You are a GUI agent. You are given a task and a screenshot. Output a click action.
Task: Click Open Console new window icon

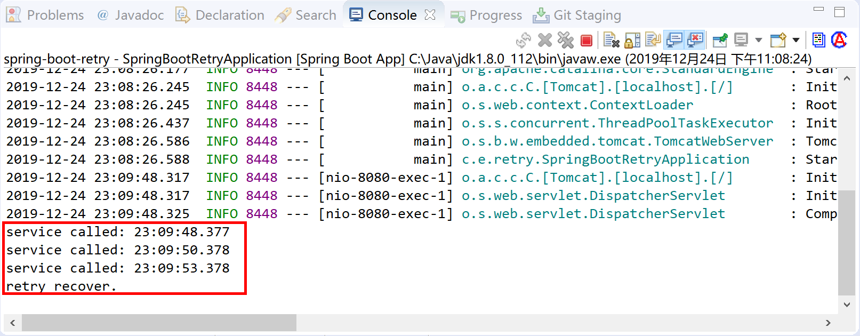click(778, 40)
